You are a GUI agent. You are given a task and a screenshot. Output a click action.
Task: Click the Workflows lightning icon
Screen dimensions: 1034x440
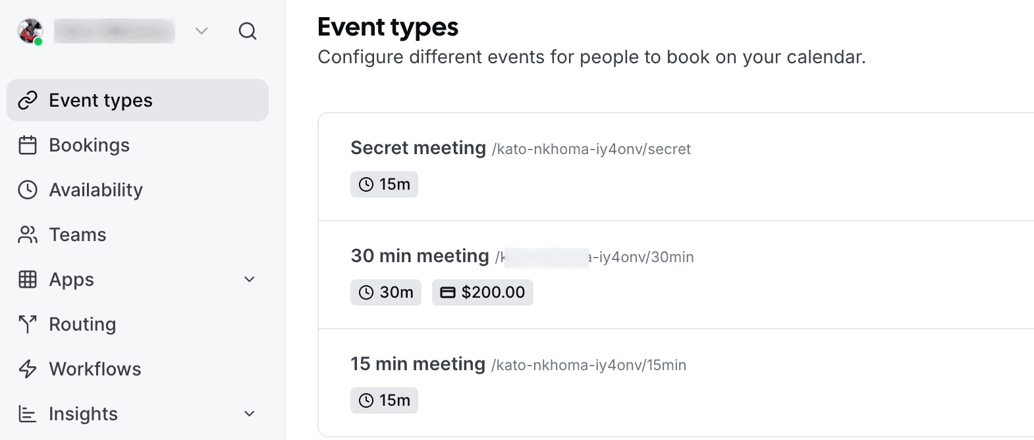pos(28,369)
